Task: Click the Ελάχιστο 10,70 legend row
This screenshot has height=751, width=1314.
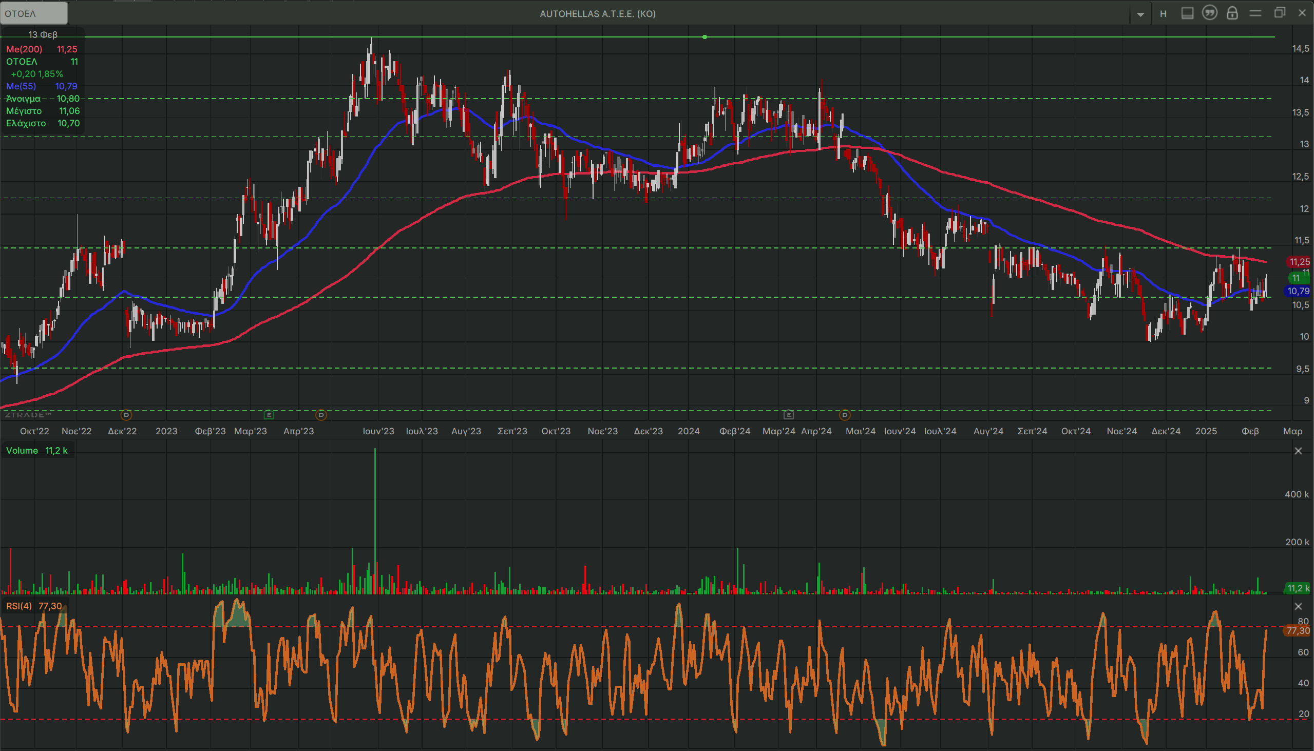Action: 42,123
